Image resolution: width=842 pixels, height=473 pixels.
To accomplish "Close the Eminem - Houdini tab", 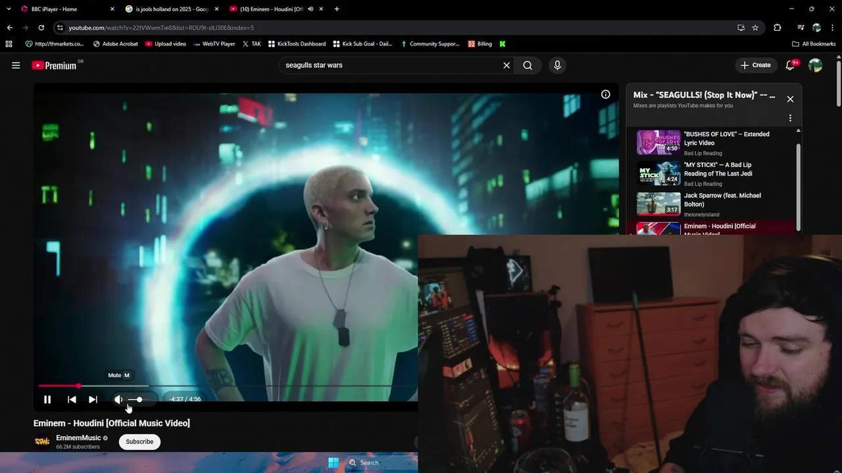I will tap(321, 9).
